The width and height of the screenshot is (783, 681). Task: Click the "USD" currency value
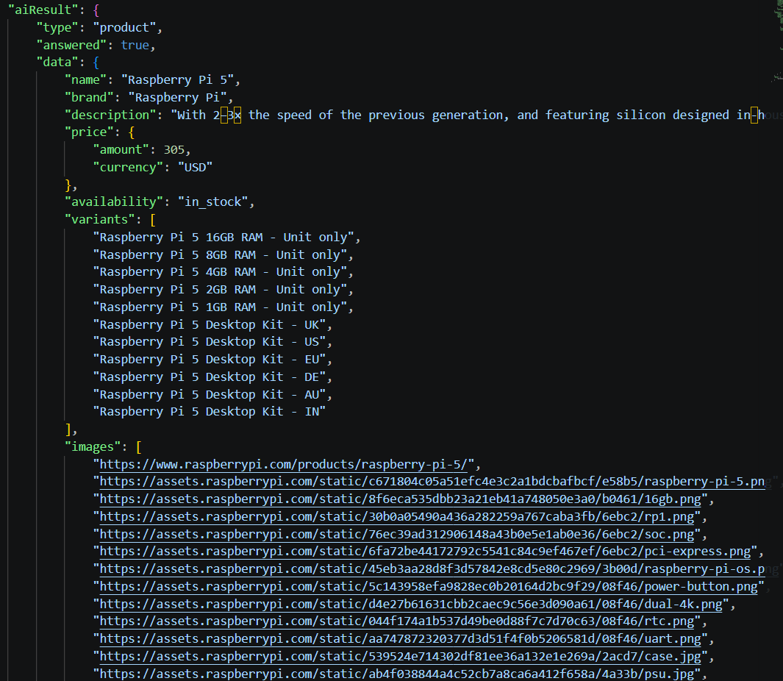(x=196, y=168)
